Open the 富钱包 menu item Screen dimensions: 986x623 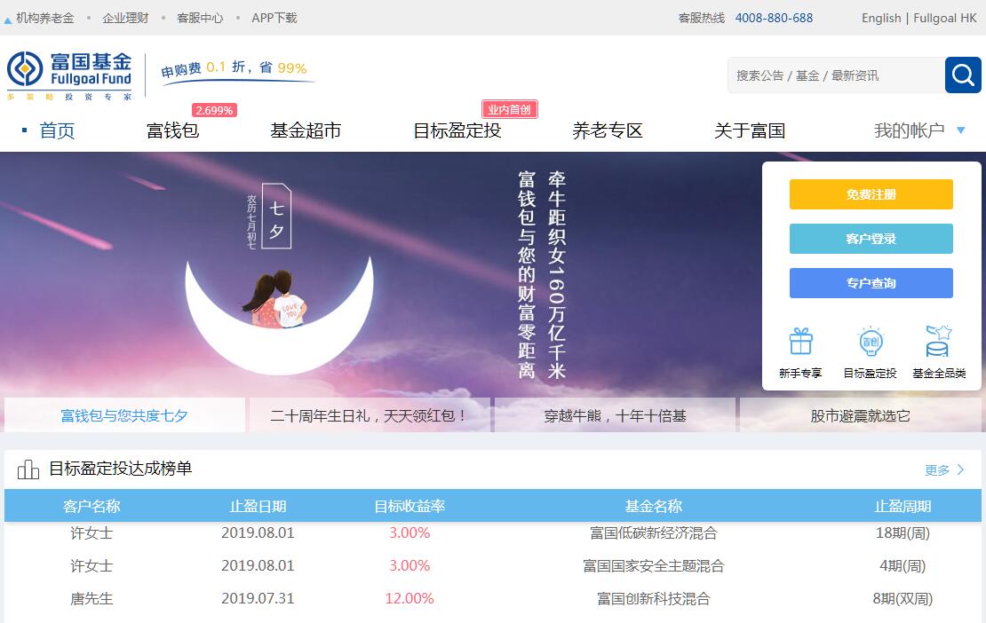[x=172, y=130]
